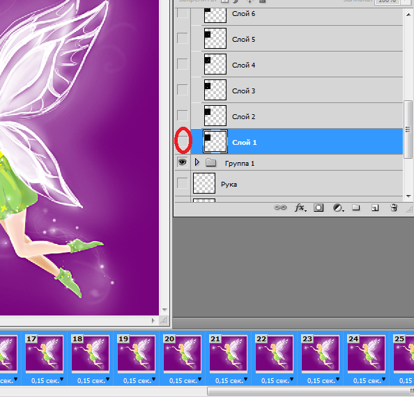Select animation frame 20 thumbnail
This screenshot has height=397, width=414.
pyautogui.click(x=182, y=354)
